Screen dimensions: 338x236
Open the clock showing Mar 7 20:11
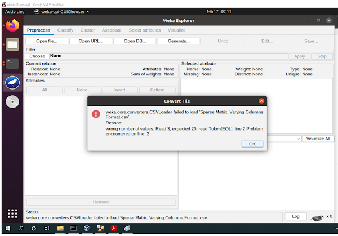point(219,12)
